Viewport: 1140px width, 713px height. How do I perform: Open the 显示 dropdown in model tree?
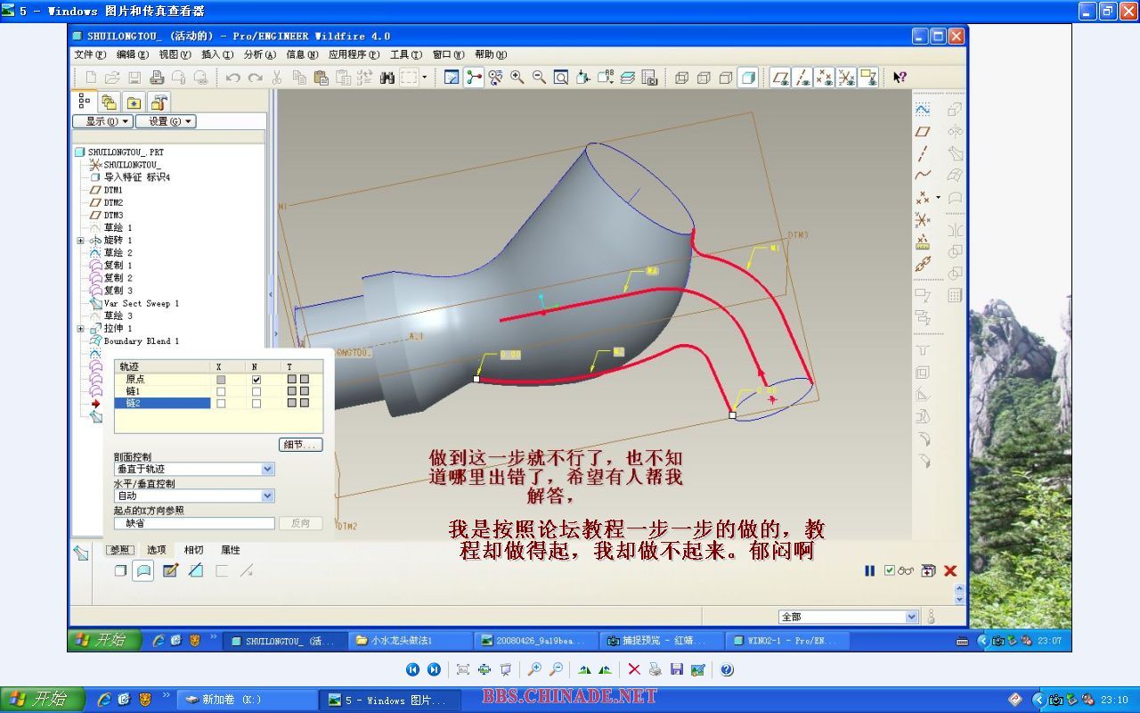click(x=102, y=121)
